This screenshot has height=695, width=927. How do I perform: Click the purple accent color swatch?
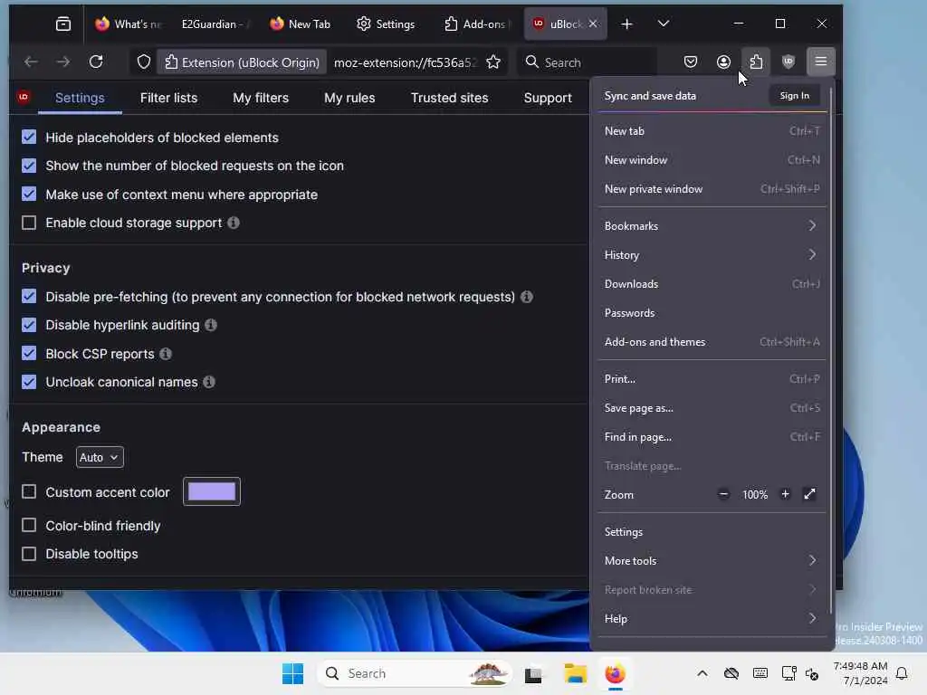tap(212, 491)
